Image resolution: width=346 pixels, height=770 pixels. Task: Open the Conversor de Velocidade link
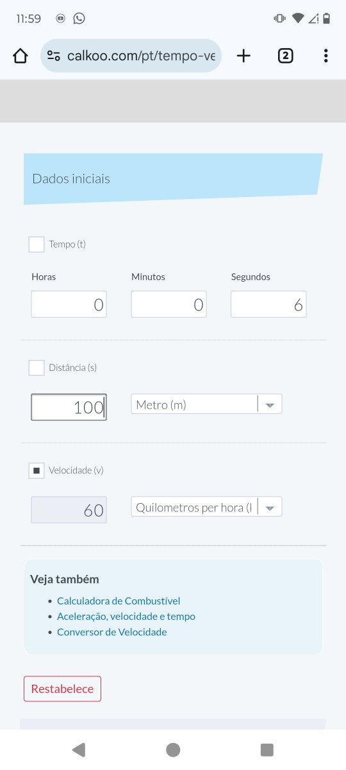tap(112, 632)
